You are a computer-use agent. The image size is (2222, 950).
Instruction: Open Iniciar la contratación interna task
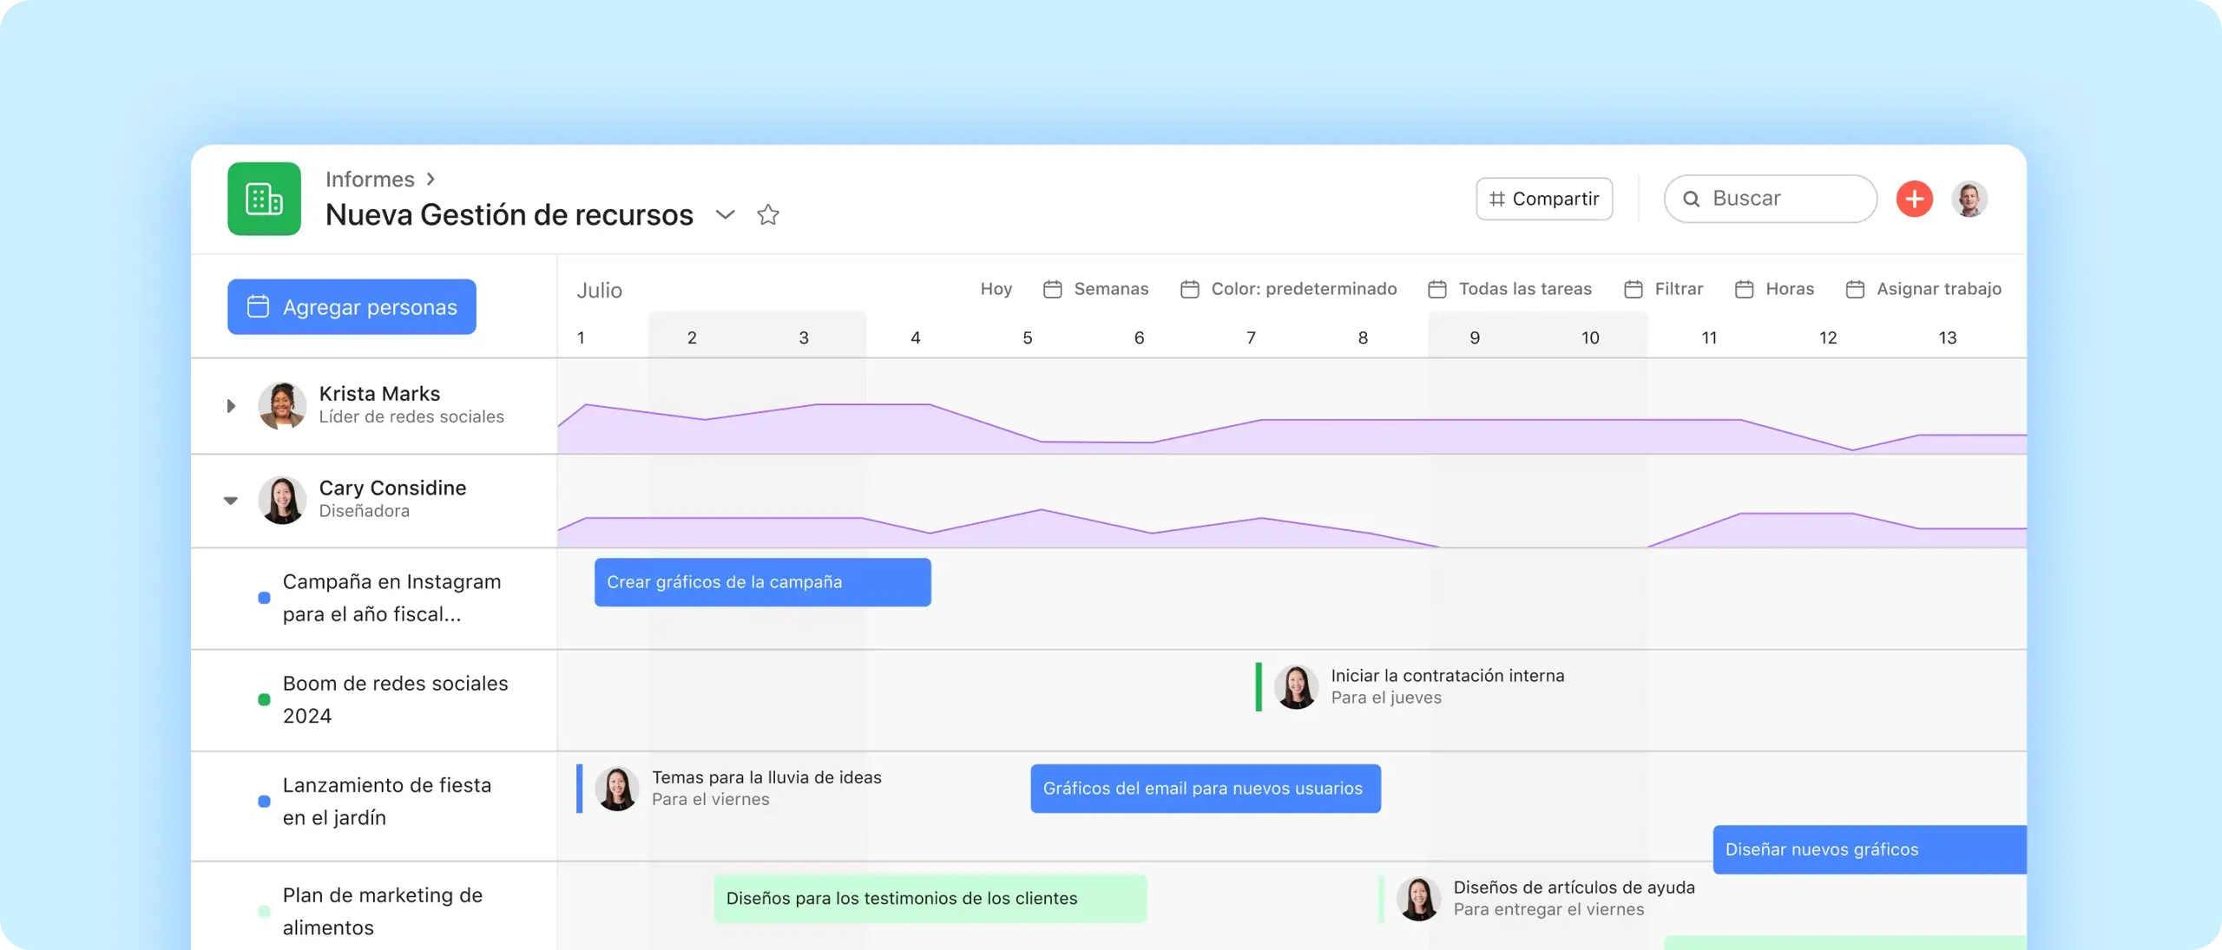pos(1410,686)
